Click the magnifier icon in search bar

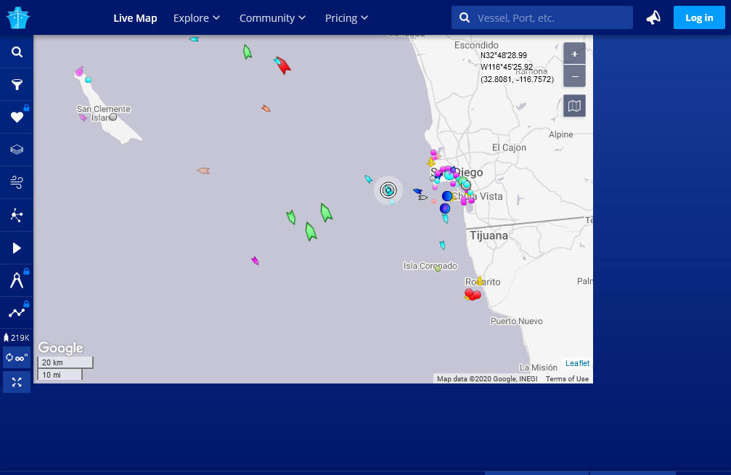(x=465, y=17)
